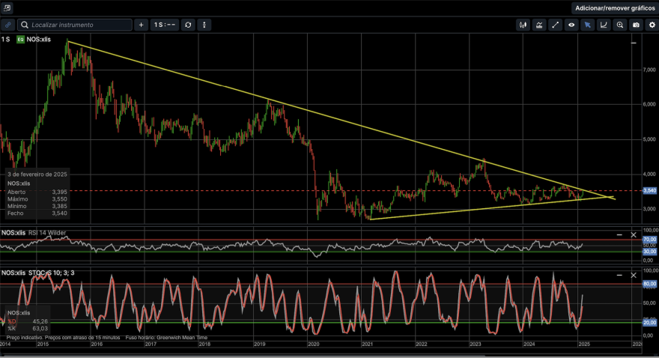659x358 pixels.
Task: Click the Aberto value 3,395 in the info box
Action: (59, 192)
